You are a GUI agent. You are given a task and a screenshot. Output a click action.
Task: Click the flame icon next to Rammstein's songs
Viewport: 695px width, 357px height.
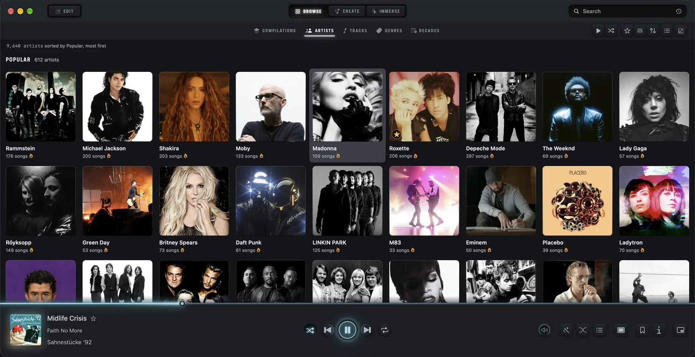[31, 156]
